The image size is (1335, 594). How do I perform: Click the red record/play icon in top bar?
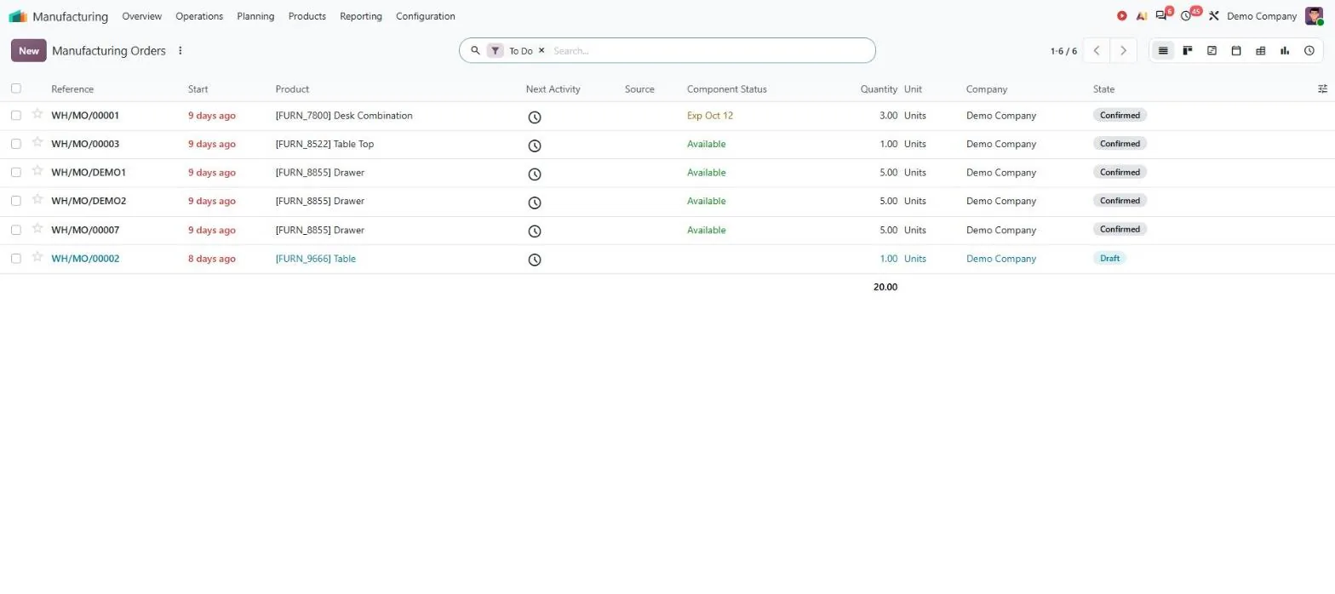click(1122, 16)
